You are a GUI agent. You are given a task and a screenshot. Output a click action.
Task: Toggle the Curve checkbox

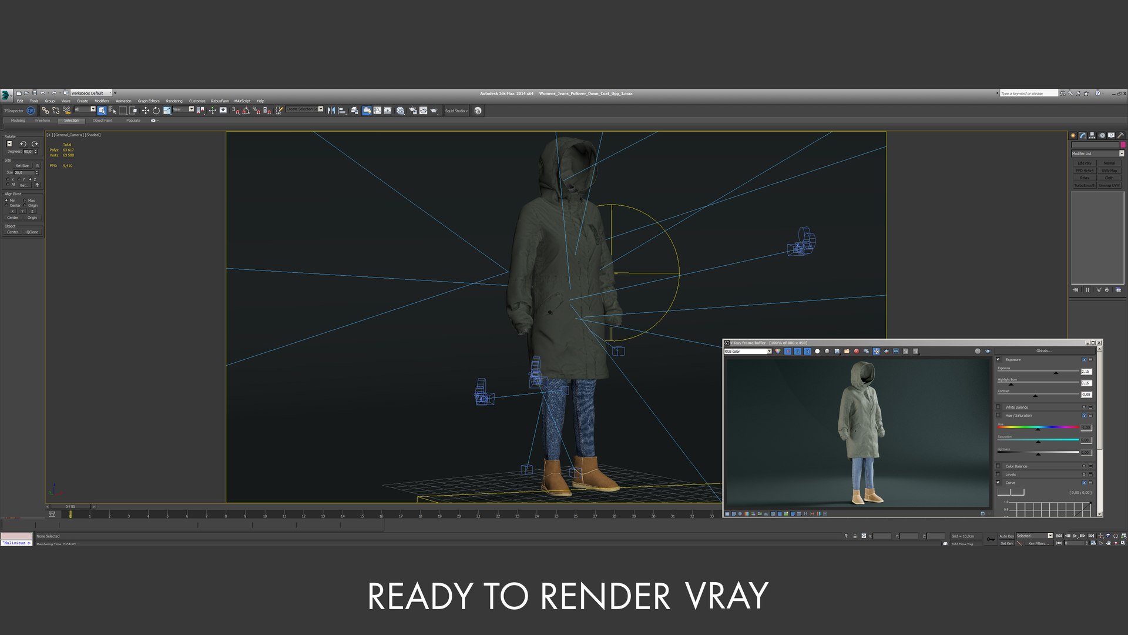tap(998, 482)
